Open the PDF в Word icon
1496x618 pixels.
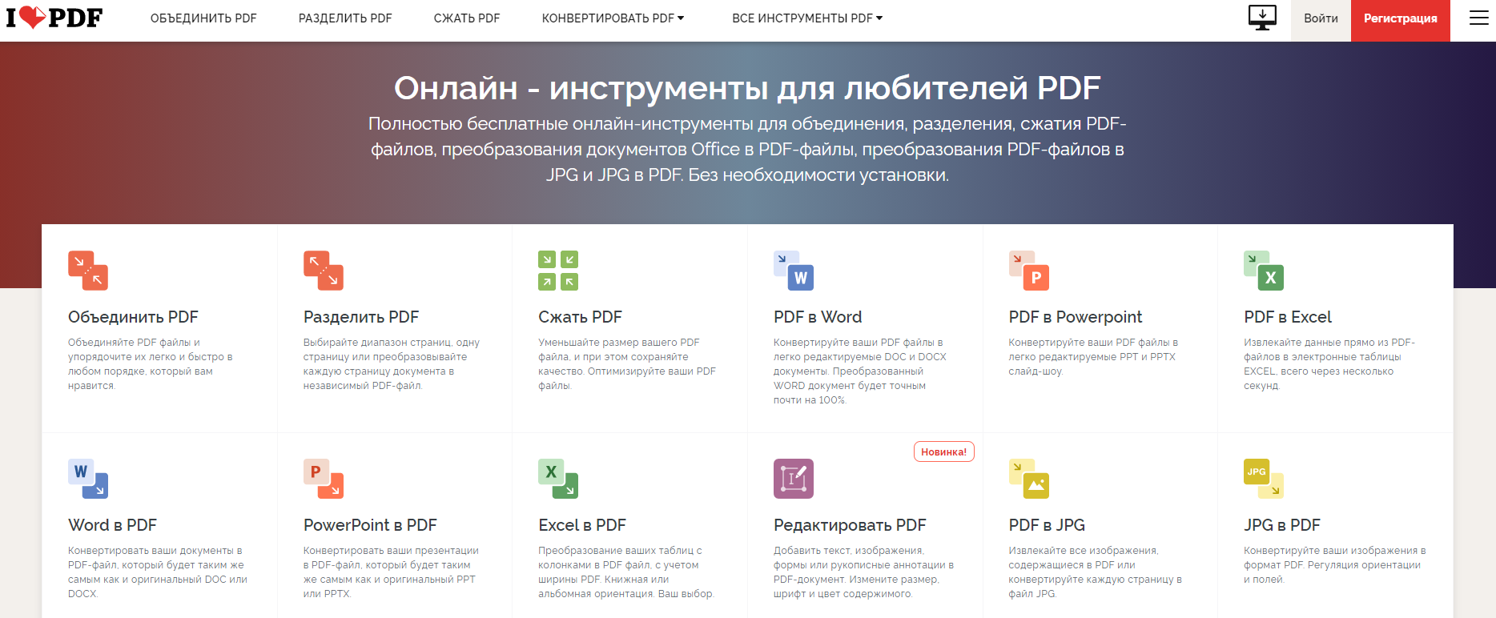794,271
